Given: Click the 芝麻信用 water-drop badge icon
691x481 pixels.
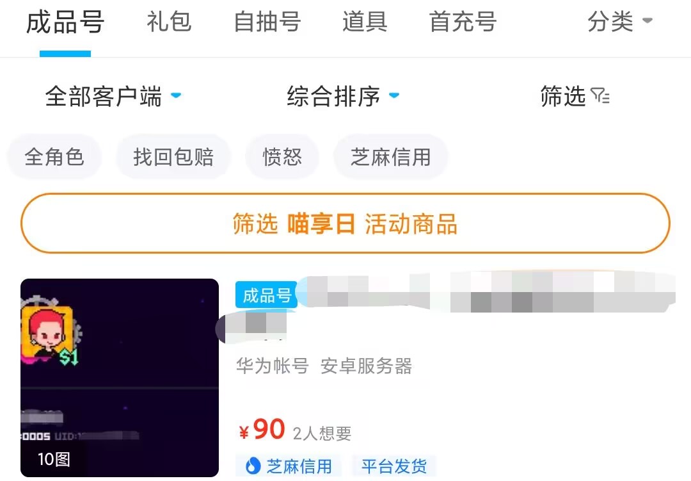Looking at the screenshot, I should pyautogui.click(x=253, y=466).
